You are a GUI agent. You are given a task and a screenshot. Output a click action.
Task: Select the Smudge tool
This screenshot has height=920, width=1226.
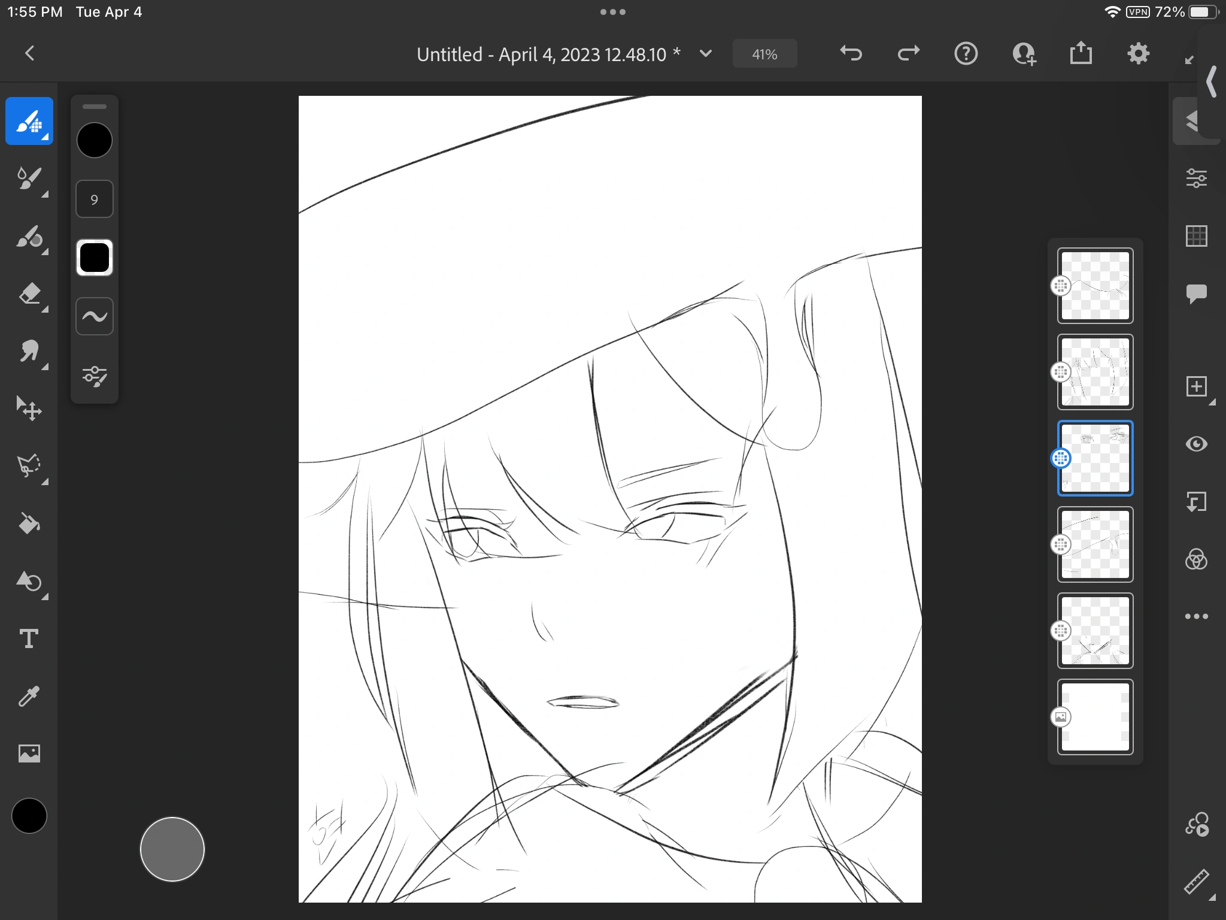tap(29, 352)
